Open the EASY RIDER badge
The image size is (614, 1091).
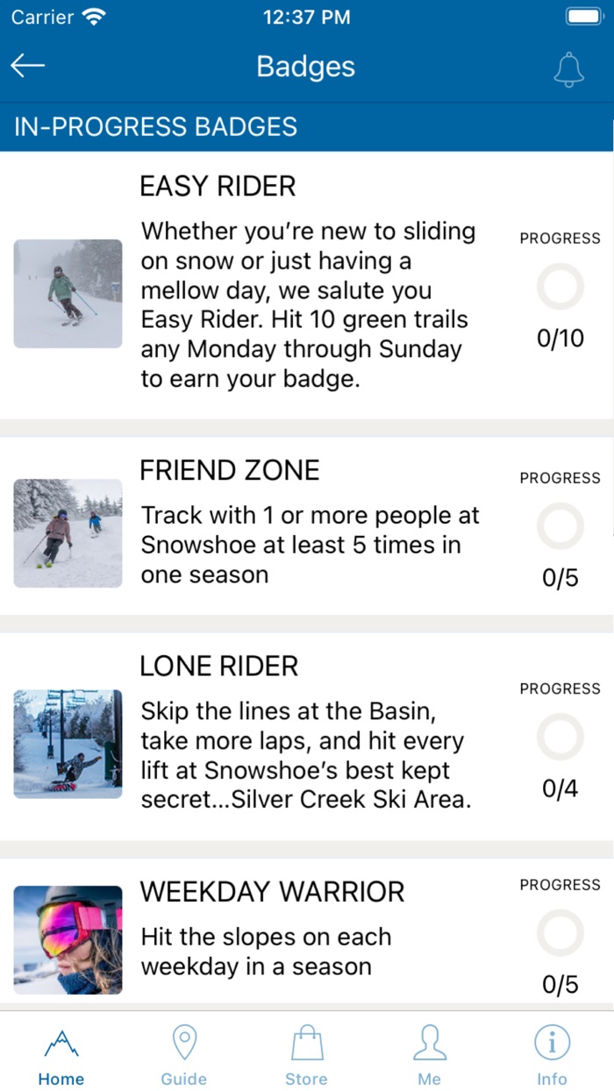pos(217,186)
